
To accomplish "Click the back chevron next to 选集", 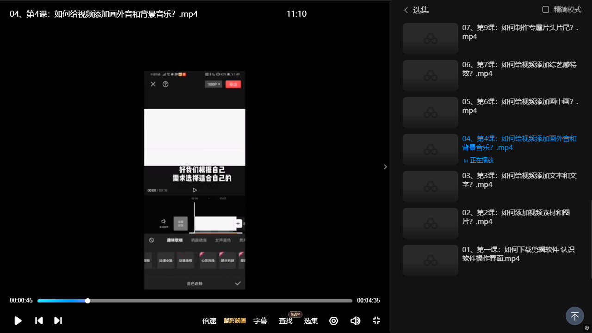I will pyautogui.click(x=406, y=10).
